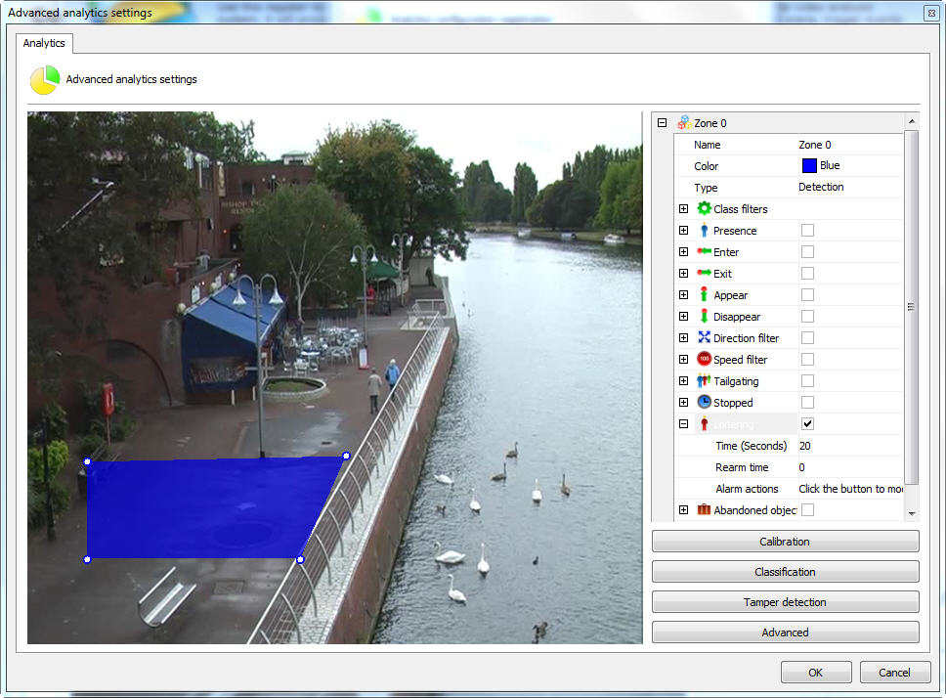Expand the Direction filter node
Viewport: 946px width, 698px height.
[683, 338]
